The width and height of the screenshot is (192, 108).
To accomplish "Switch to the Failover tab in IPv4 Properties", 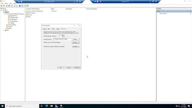I will point(58,29).
